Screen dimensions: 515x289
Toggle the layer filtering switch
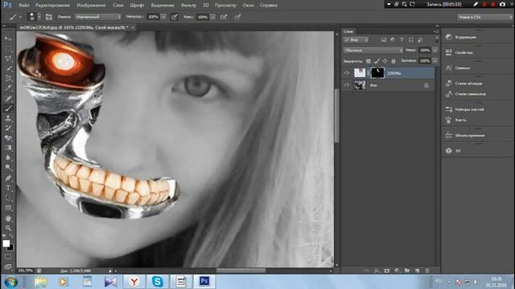pyautogui.click(x=436, y=39)
